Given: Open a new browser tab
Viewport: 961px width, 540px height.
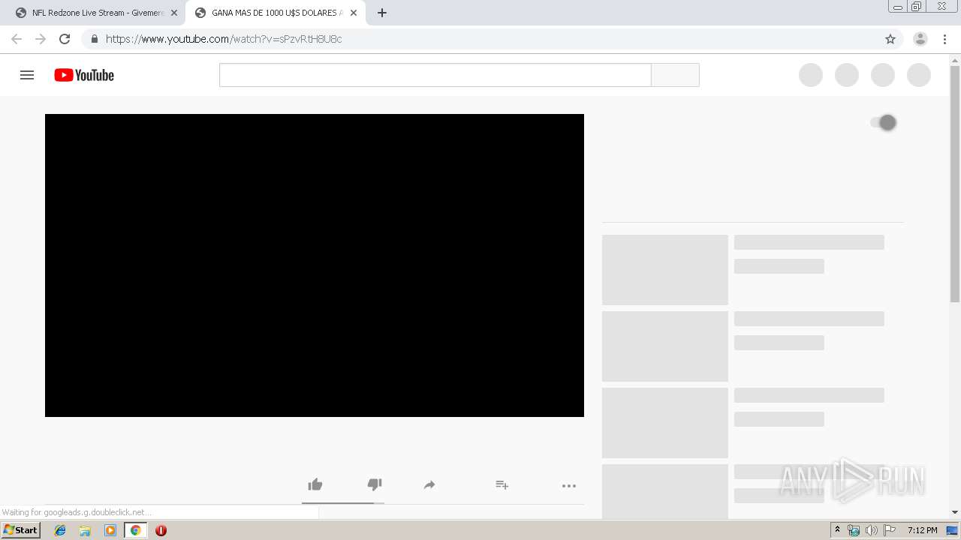Looking at the screenshot, I should (x=382, y=13).
